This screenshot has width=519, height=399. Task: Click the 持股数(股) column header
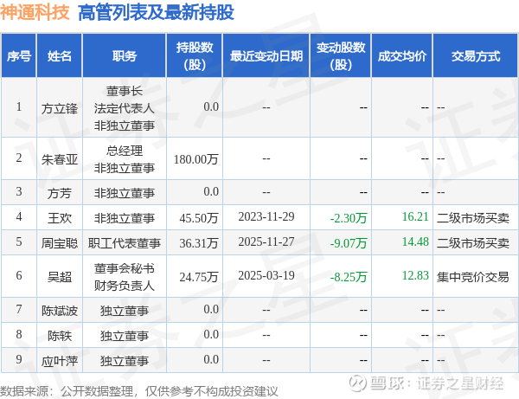coord(195,55)
